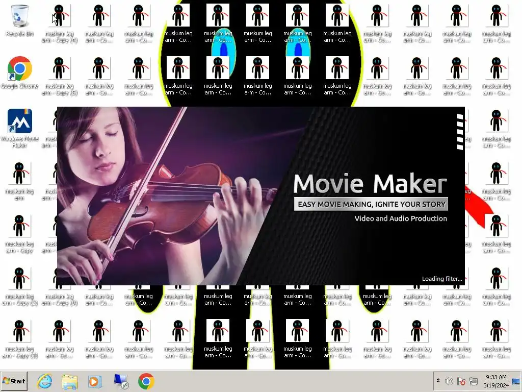Click the computer monitor taskbar icon beside Chrome
Viewport: 522px width, 392px height.
(120, 381)
